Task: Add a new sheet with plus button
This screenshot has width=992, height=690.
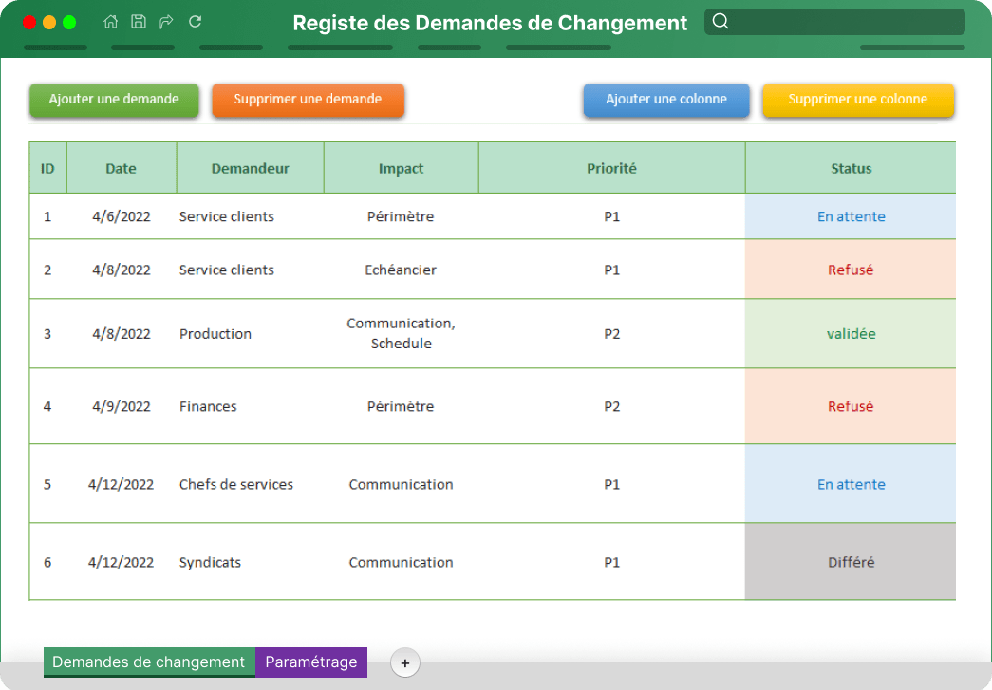Action: [x=405, y=662]
